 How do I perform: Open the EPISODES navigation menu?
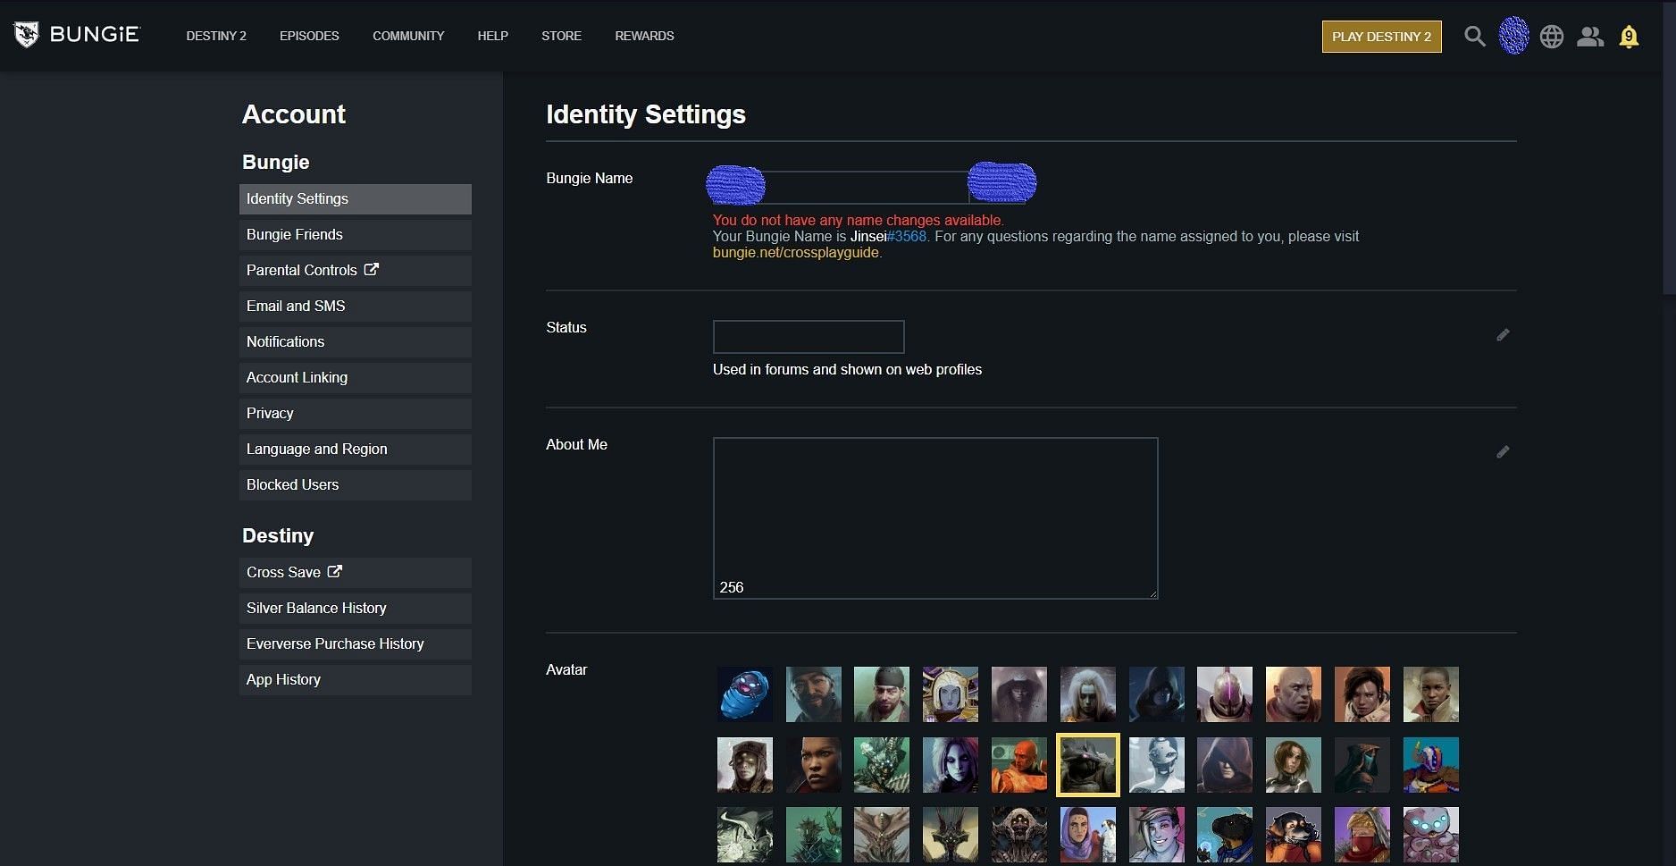pyautogui.click(x=309, y=36)
